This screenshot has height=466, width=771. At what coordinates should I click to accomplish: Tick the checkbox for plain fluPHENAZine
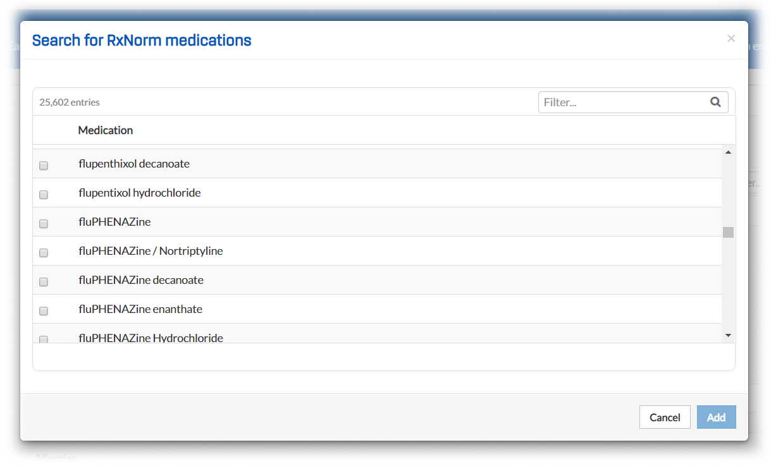[44, 224]
